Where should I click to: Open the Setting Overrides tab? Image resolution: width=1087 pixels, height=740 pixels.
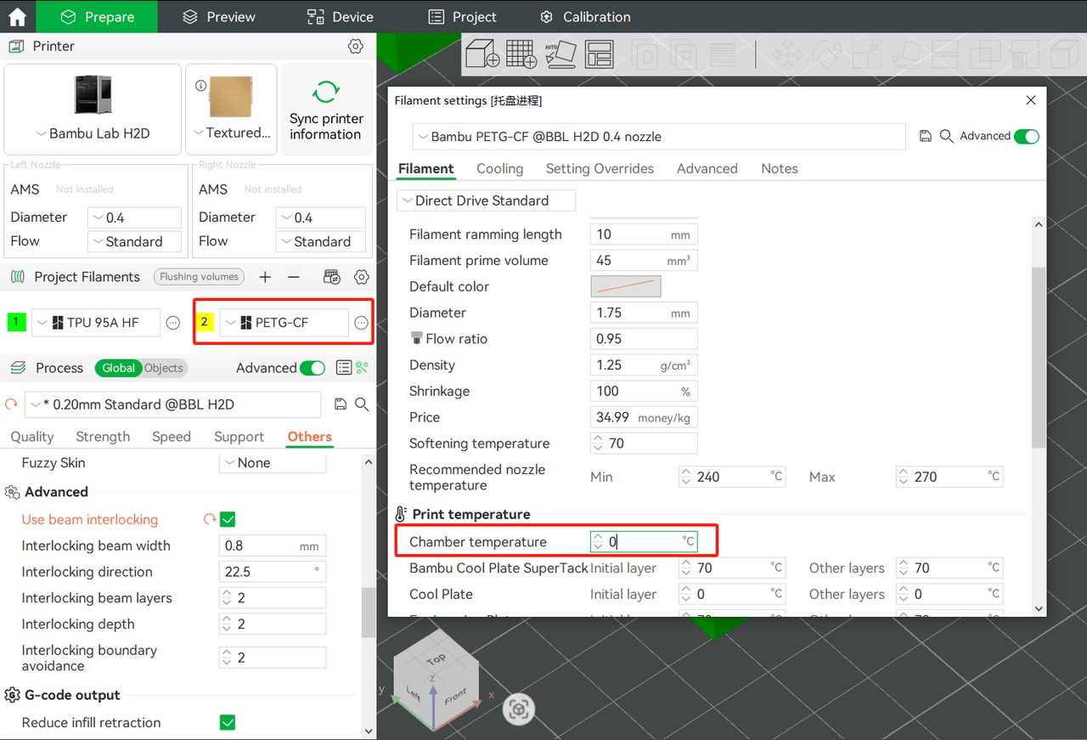(600, 168)
